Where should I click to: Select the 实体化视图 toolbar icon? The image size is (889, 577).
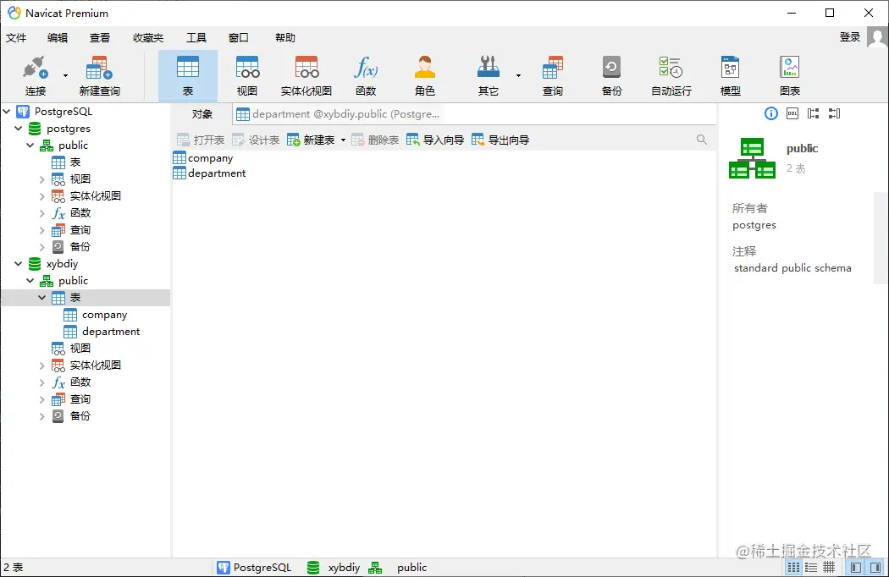pyautogui.click(x=306, y=75)
